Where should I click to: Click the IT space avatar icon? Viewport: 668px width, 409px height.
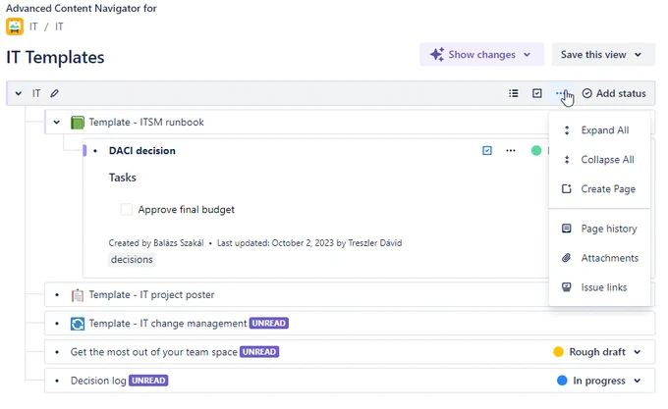[x=15, y=26]
